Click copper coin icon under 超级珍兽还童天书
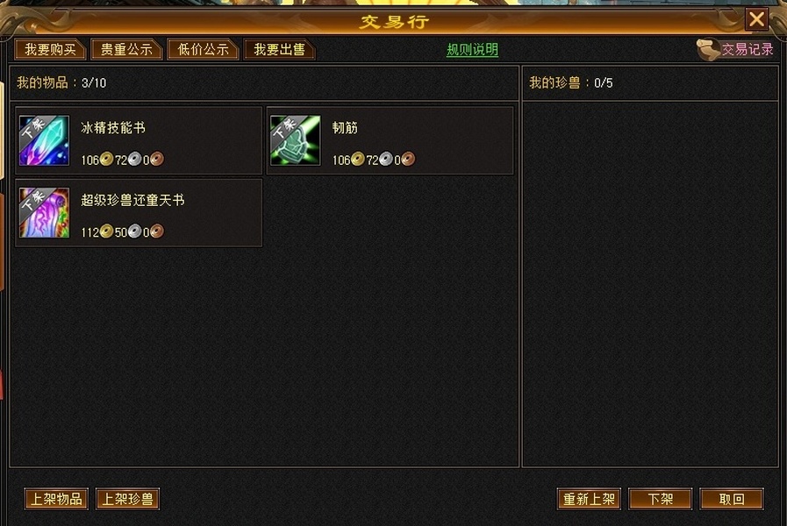This screenshot has height=526, width=787. (156, 231)
